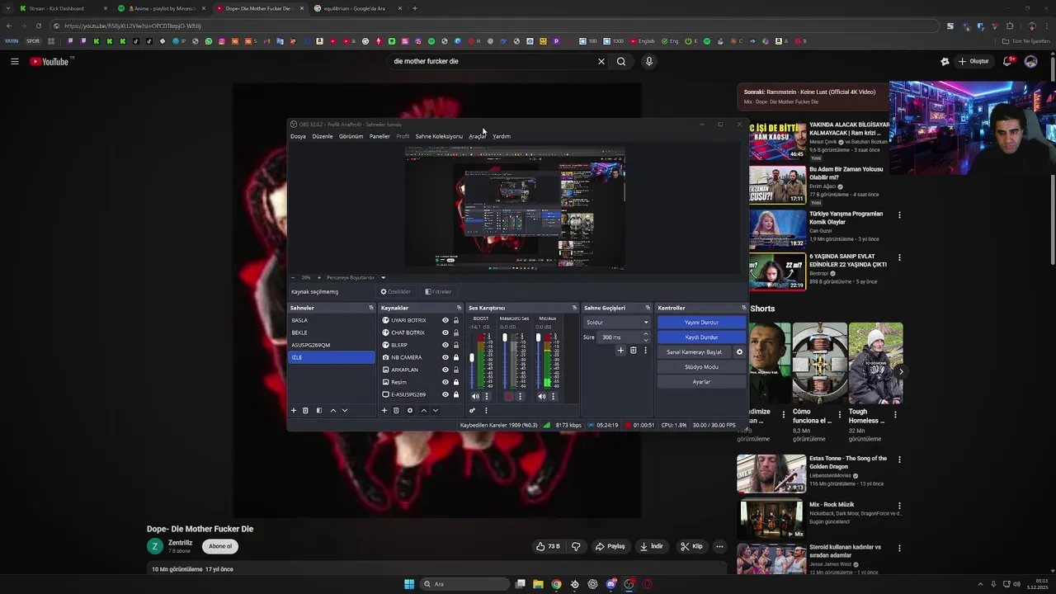Open Masaüstü Ses channel options menu
The height and width of the screenshot is (594, 1056).
click(520, 397)
